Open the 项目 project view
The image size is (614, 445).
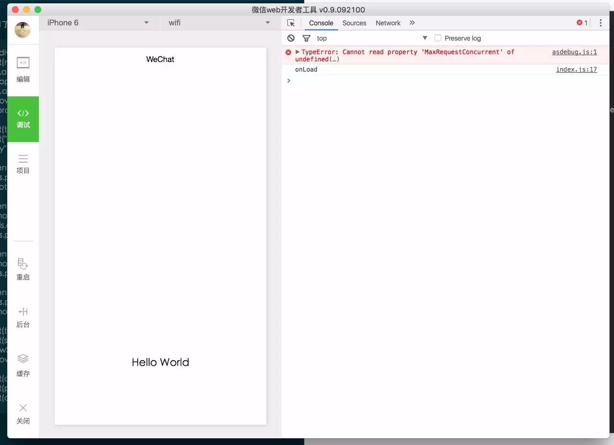click(x=23, y=164)
